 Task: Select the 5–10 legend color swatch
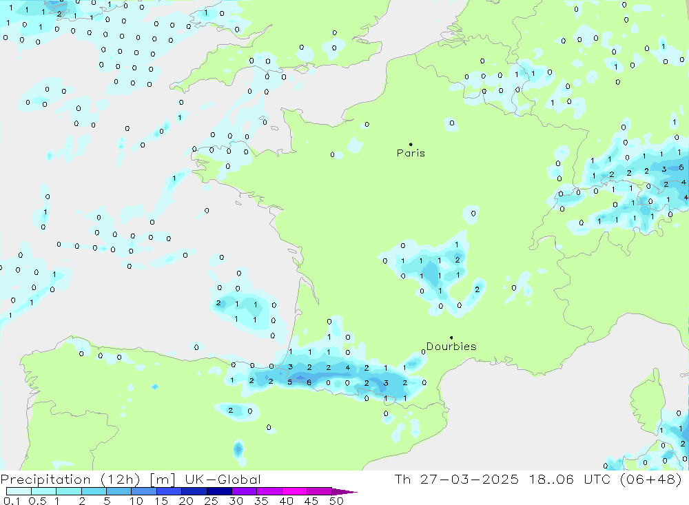[x=119, y=491]
